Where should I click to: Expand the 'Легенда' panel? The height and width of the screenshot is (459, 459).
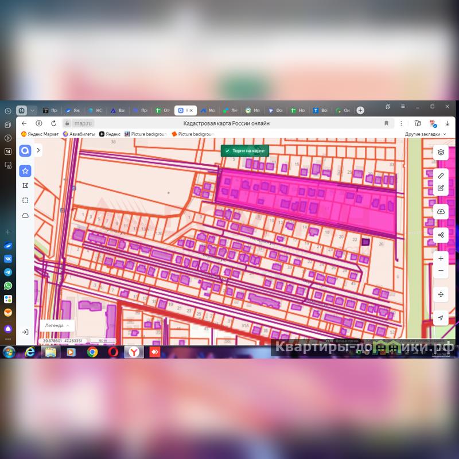point(57,325)
